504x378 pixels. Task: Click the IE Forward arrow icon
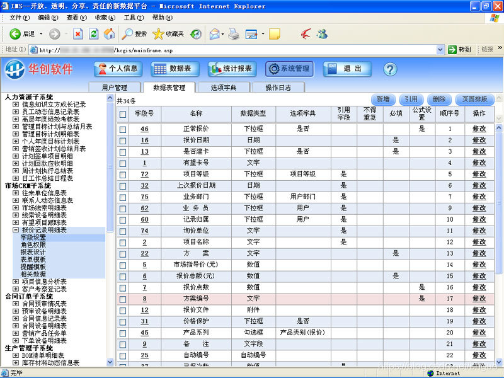coord(54,34)
